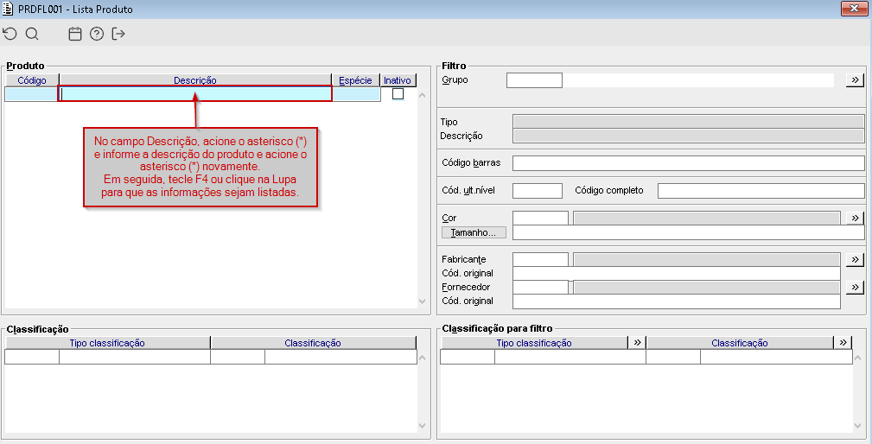The width and height of the screenshot is (872, 444).
Task: Click Cód. original field under Fornecedor
Action: click(676, 301)
